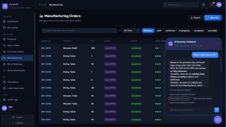
Task: Open order MO-0008
Action: [x=46, y=64]
